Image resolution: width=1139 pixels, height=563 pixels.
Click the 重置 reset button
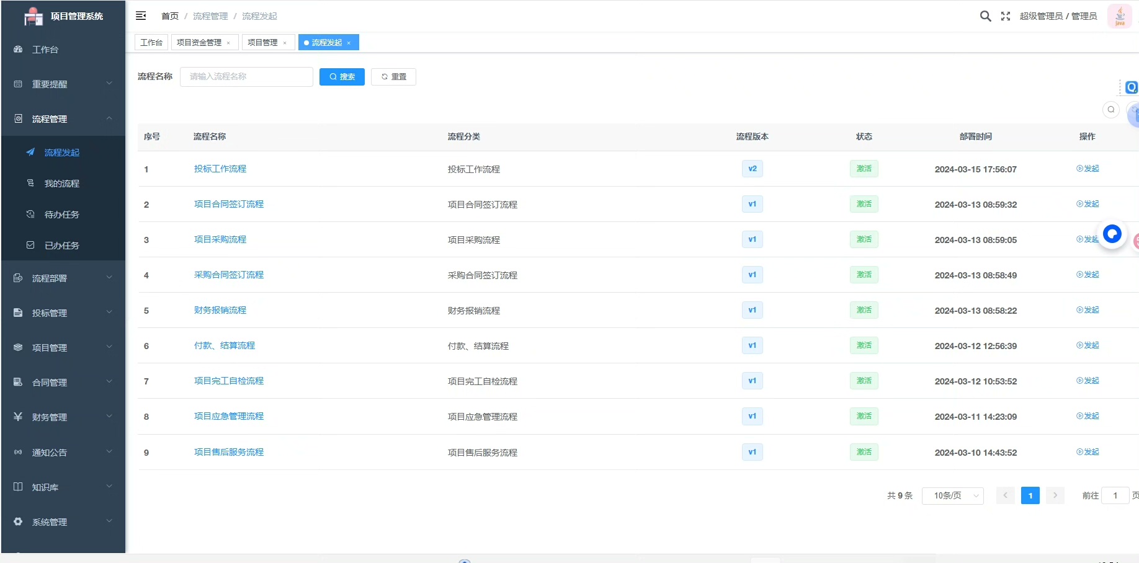pos(393,77)
